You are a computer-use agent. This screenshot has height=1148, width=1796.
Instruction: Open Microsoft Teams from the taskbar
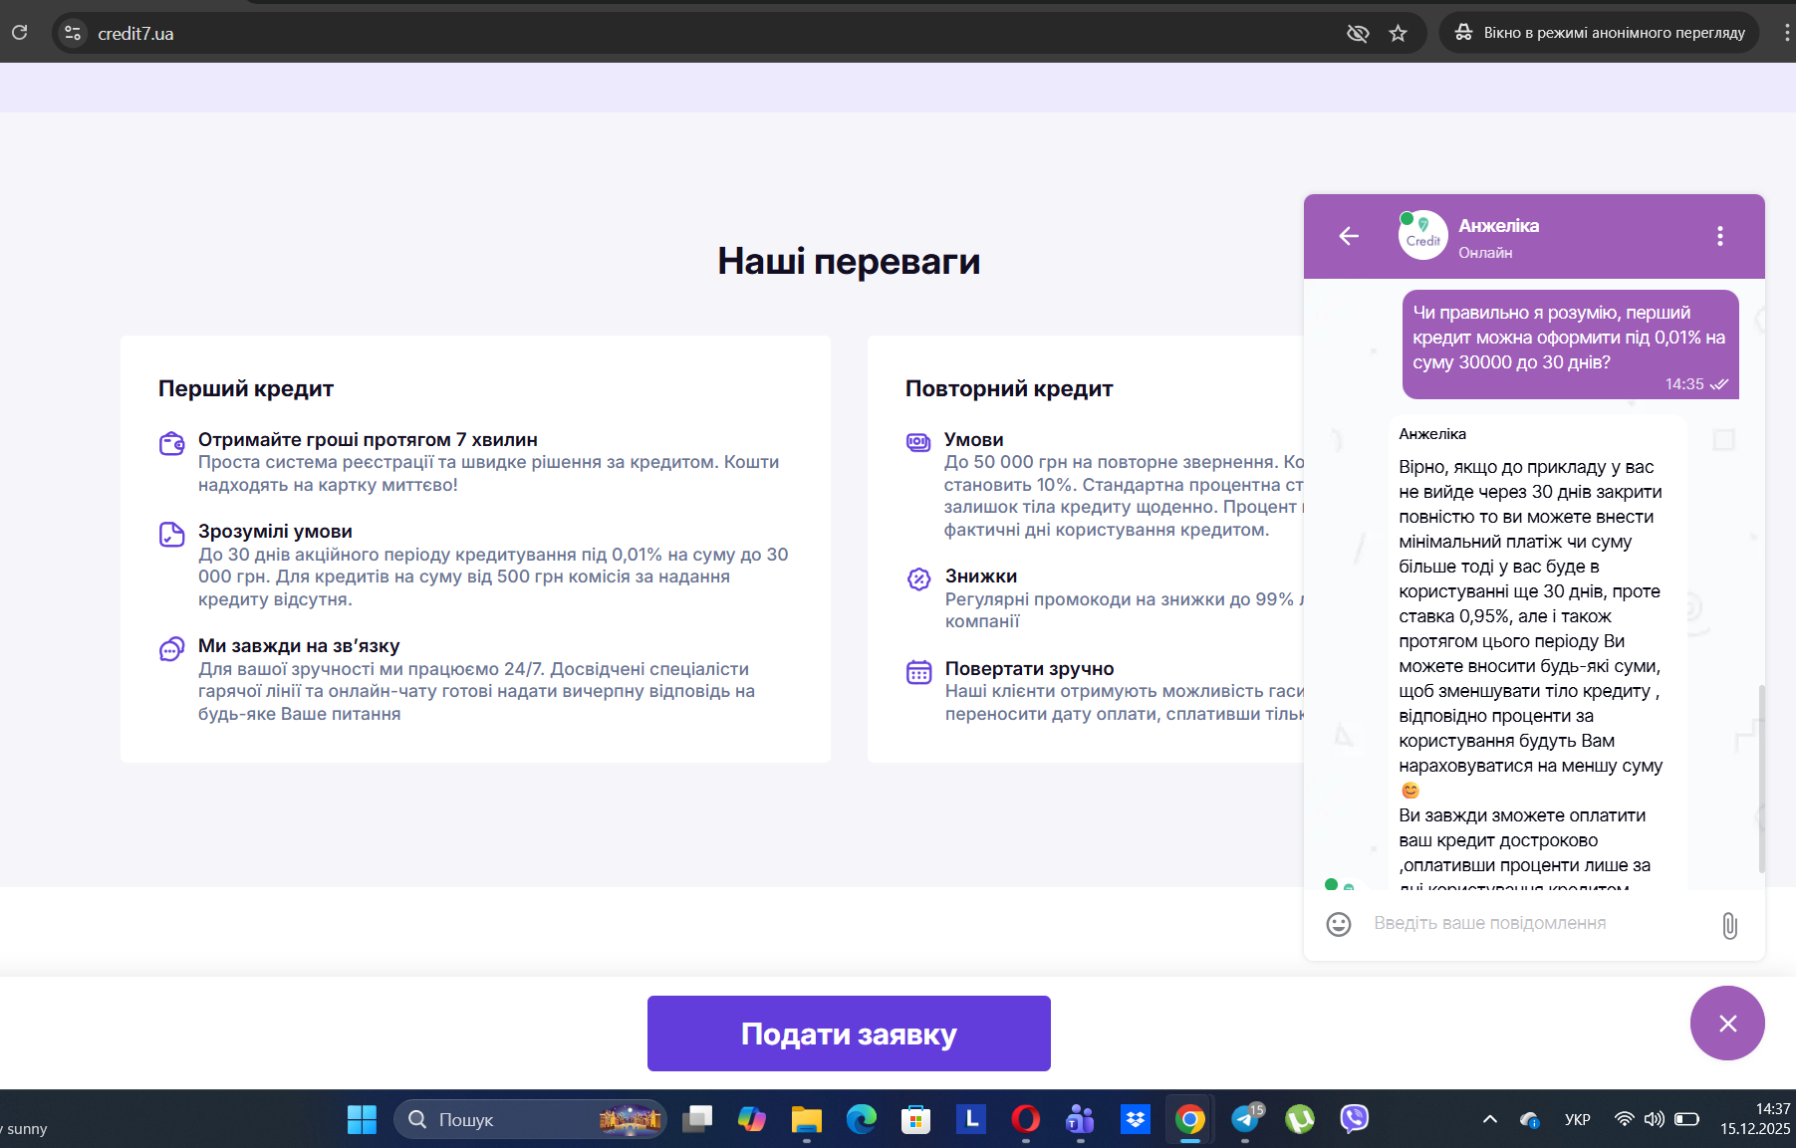point(1081,1119)
